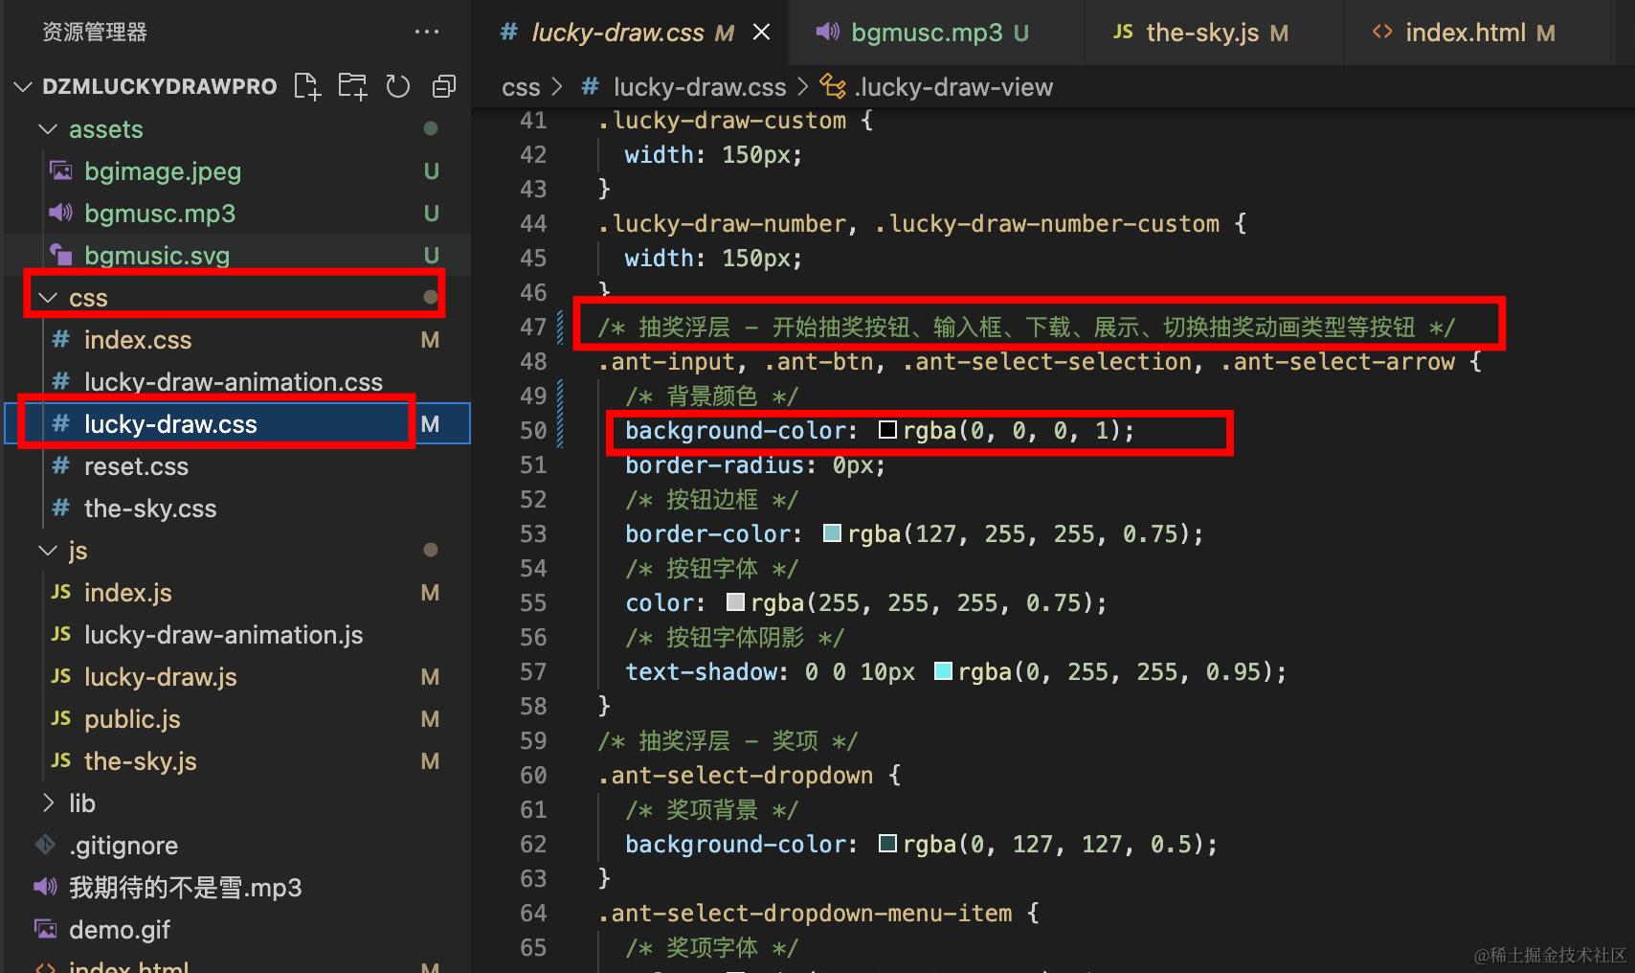Image resolution: width=1635 pixels, height=973 pixels.
Task: Open the black background-color swatch on line 50
Action: click(x=887, y=430)
